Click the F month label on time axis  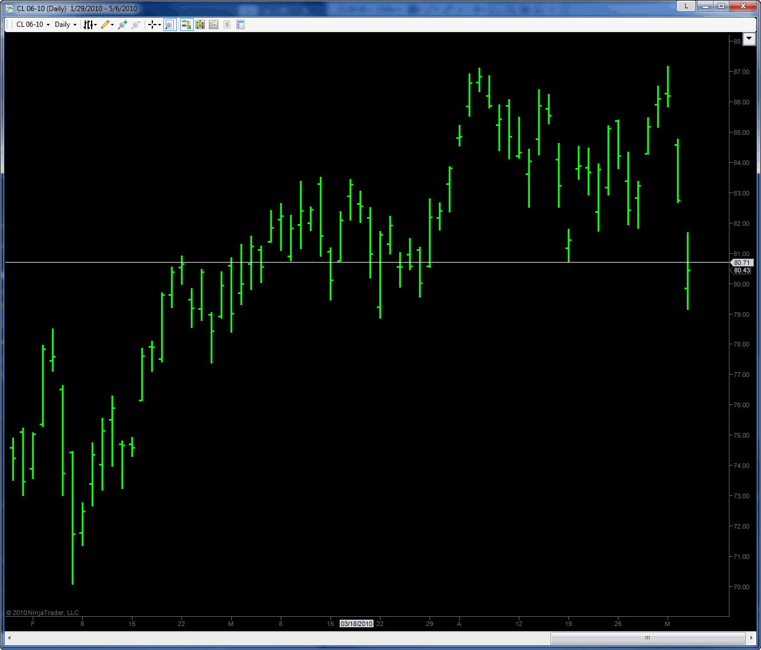pyautogui.click(x=33, y=624)
